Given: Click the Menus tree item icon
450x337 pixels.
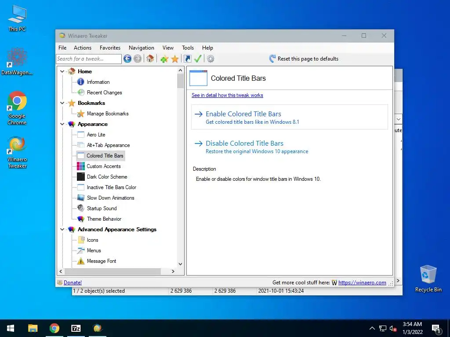Looking at the screenshot, I should point(81,251).
